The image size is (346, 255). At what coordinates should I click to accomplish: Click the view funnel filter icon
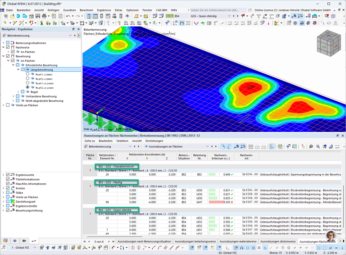coord(167,23)
